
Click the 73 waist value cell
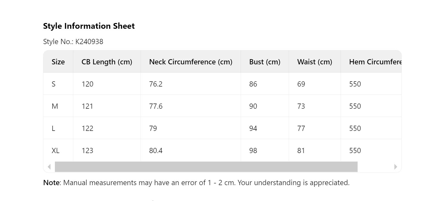[301, 106]
